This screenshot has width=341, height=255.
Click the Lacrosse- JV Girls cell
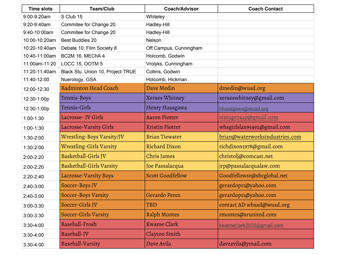(x=102, y=117)
